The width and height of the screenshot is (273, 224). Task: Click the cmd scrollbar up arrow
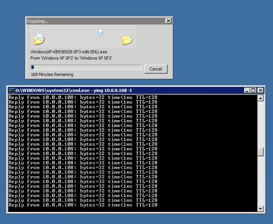point(260,98)
